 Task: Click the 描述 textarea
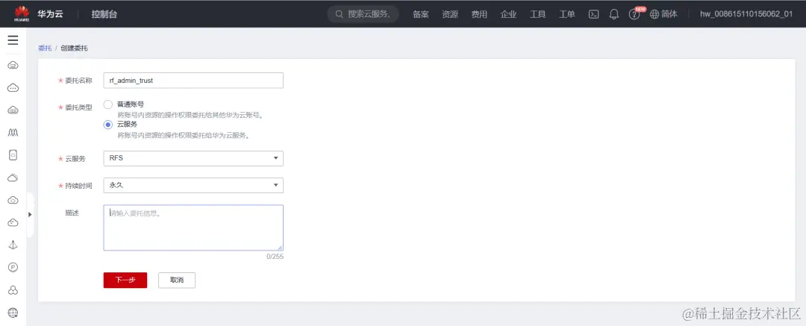pyautogui.click(x=193, y=228)
